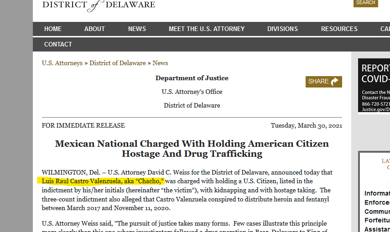390x232 pixels.
Task: Navigate to the DIVISIONS menu
Action: (282, 29)
